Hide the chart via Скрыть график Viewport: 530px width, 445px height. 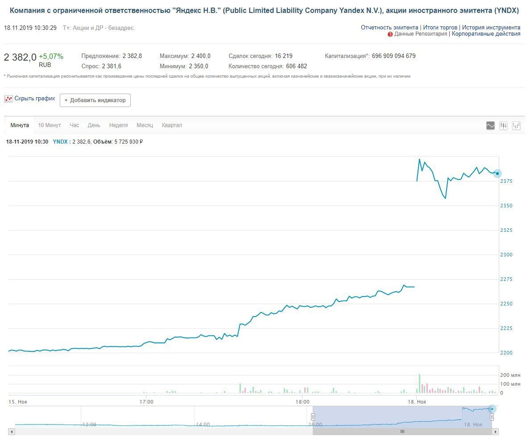pos(35,99)
